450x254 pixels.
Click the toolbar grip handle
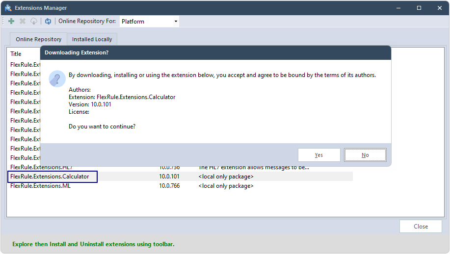3,21
